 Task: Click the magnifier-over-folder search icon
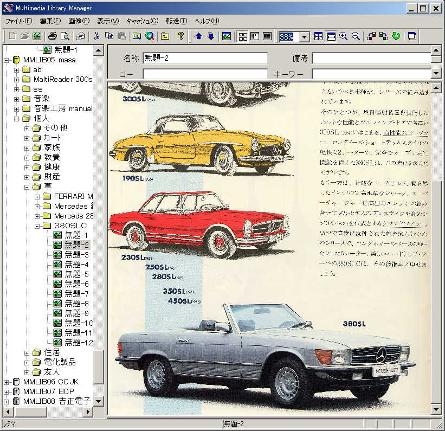(137, 36)
